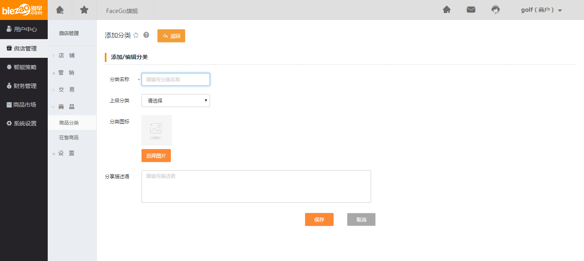This screenshot has height=261, width=584.
Task: Select 在售商品 submenu item
Action: [69, 138]
